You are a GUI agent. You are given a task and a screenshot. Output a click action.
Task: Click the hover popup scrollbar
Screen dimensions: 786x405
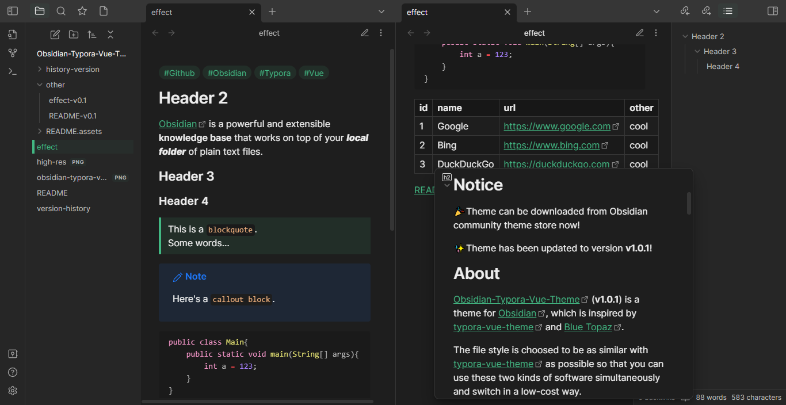(689, 203)
